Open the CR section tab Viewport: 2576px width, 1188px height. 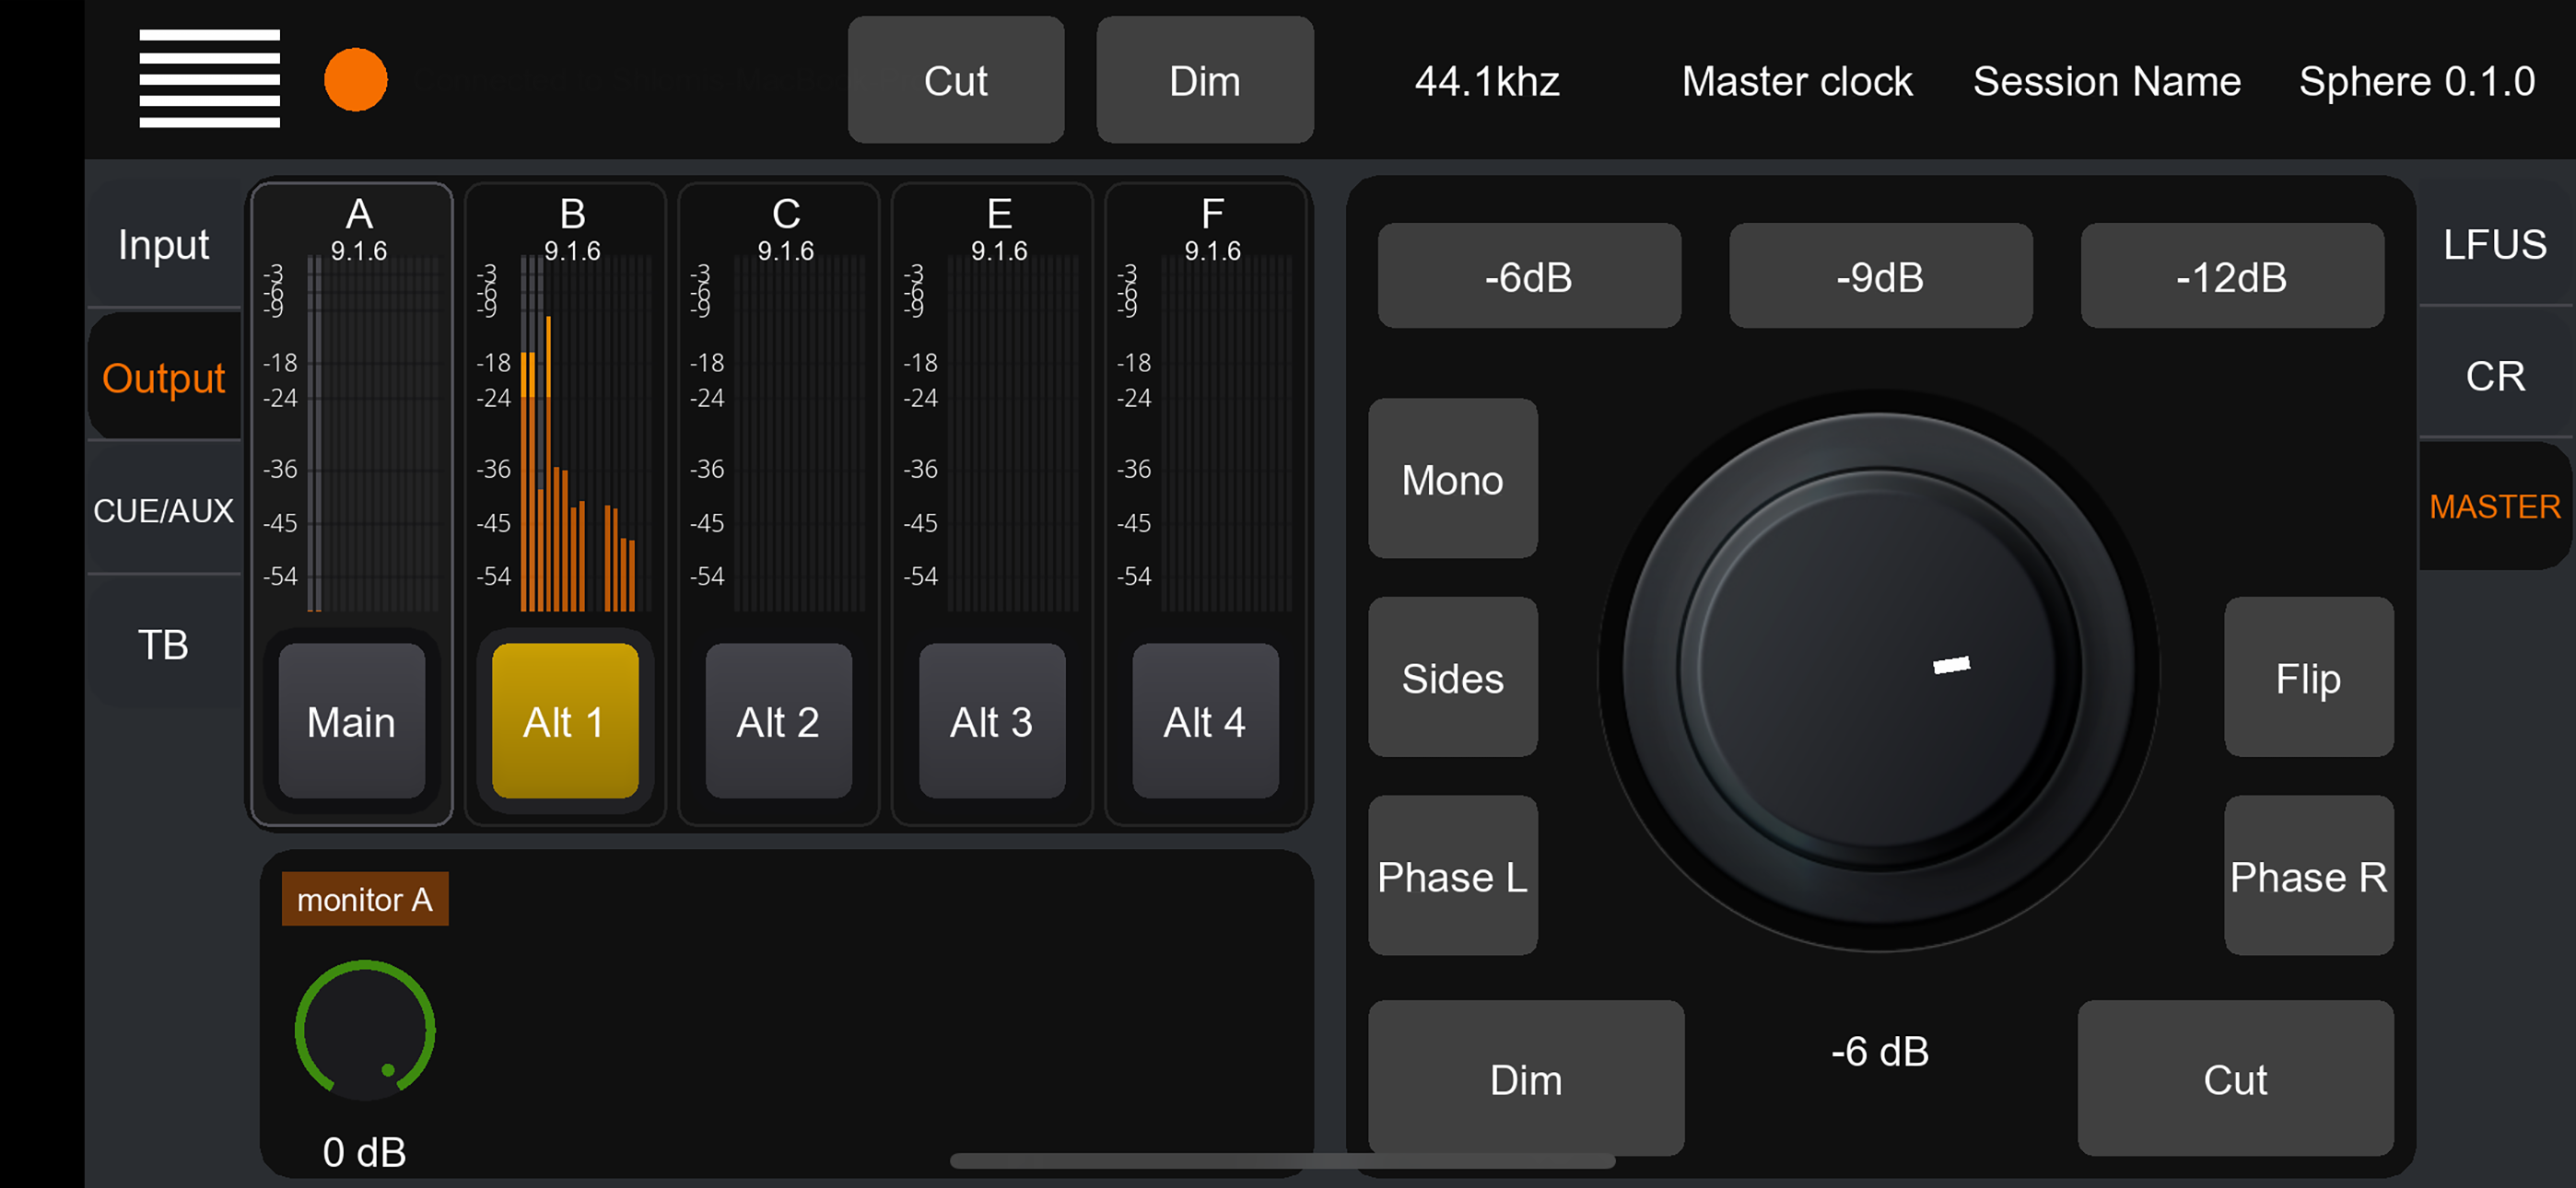tap(2494, 376)
